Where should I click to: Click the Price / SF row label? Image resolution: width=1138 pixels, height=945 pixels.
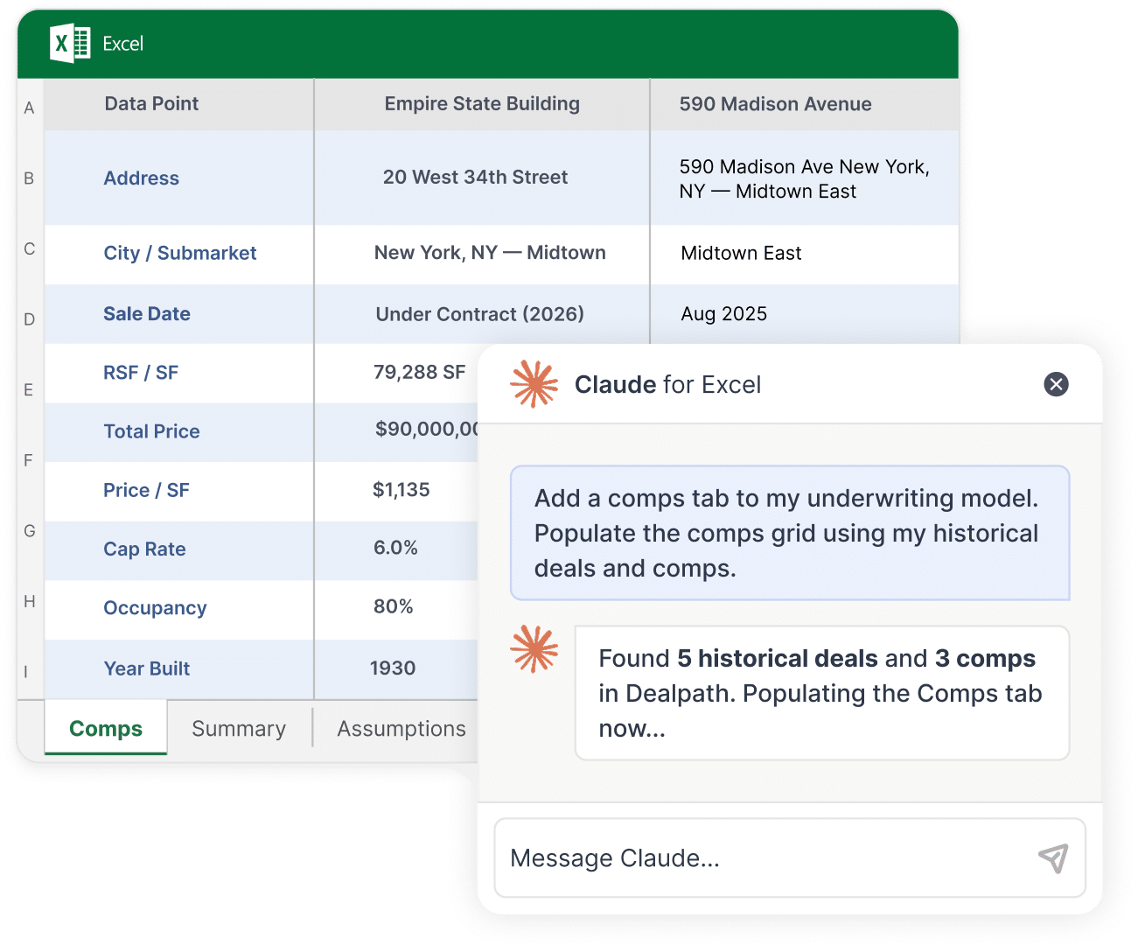point(146,490)
